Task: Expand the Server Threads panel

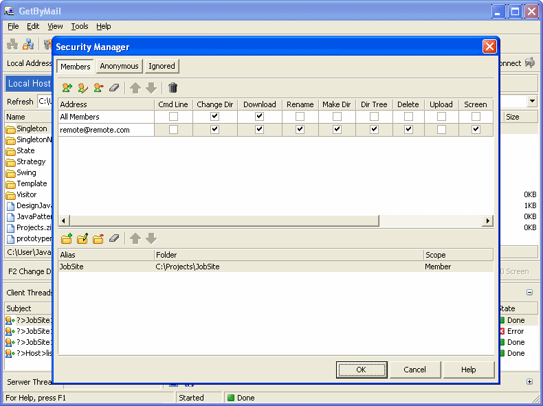Action: point(529,381)
